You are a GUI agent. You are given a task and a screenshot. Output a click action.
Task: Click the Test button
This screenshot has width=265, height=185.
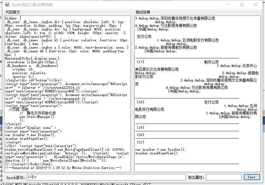(252, 177)
